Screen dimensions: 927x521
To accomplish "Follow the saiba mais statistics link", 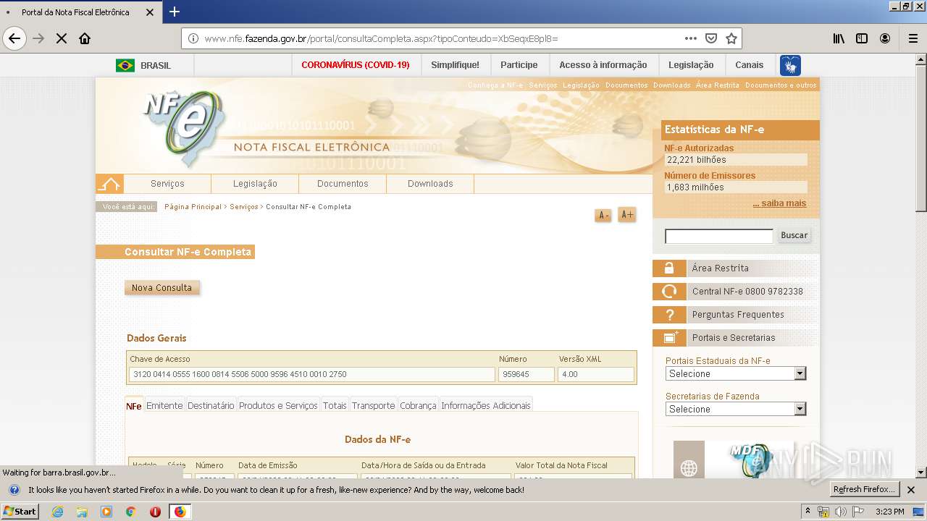I will pos(779,203).
